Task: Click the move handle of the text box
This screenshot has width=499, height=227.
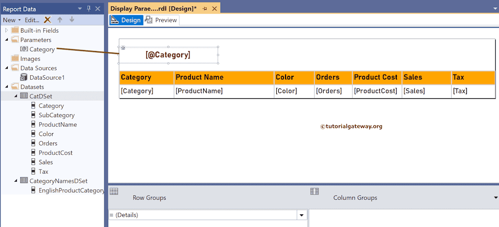Action: click(123, 48)
